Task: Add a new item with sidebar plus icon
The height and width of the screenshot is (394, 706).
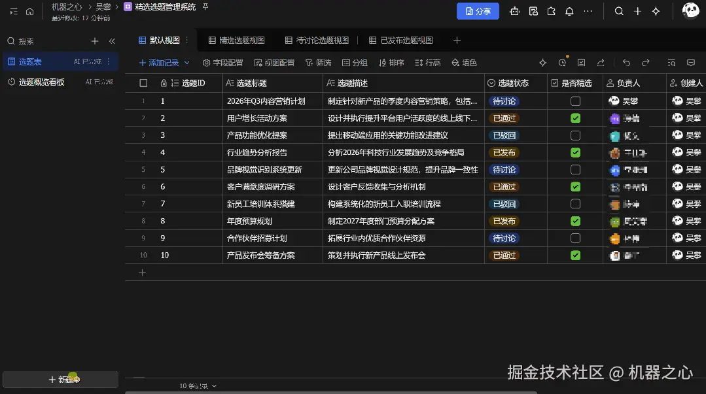Action: pos(95,41)
